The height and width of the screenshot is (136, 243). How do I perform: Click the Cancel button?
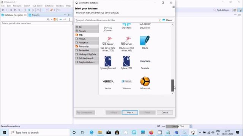[x=165, y=113]
